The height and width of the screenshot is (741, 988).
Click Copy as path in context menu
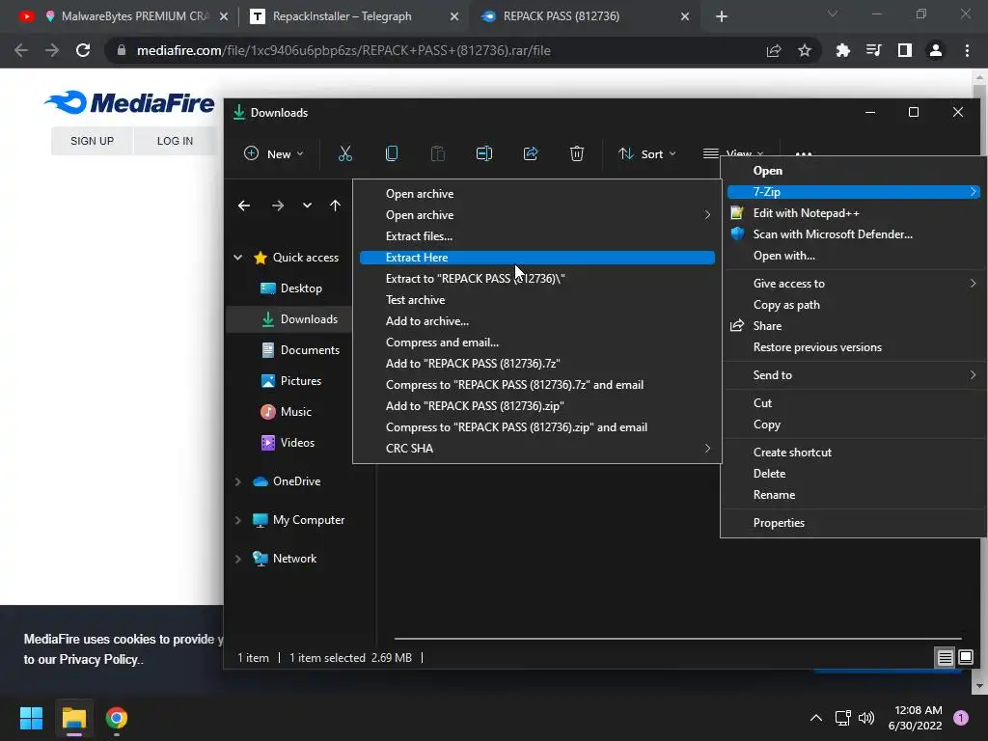[x=853, y=305]
